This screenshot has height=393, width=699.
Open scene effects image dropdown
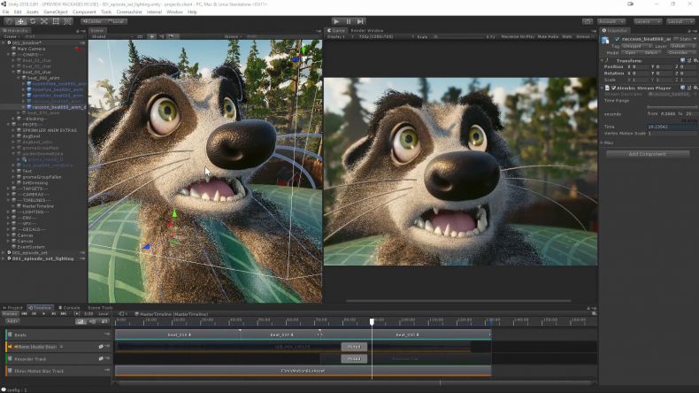pyautogui.click(x=172, y=36)
